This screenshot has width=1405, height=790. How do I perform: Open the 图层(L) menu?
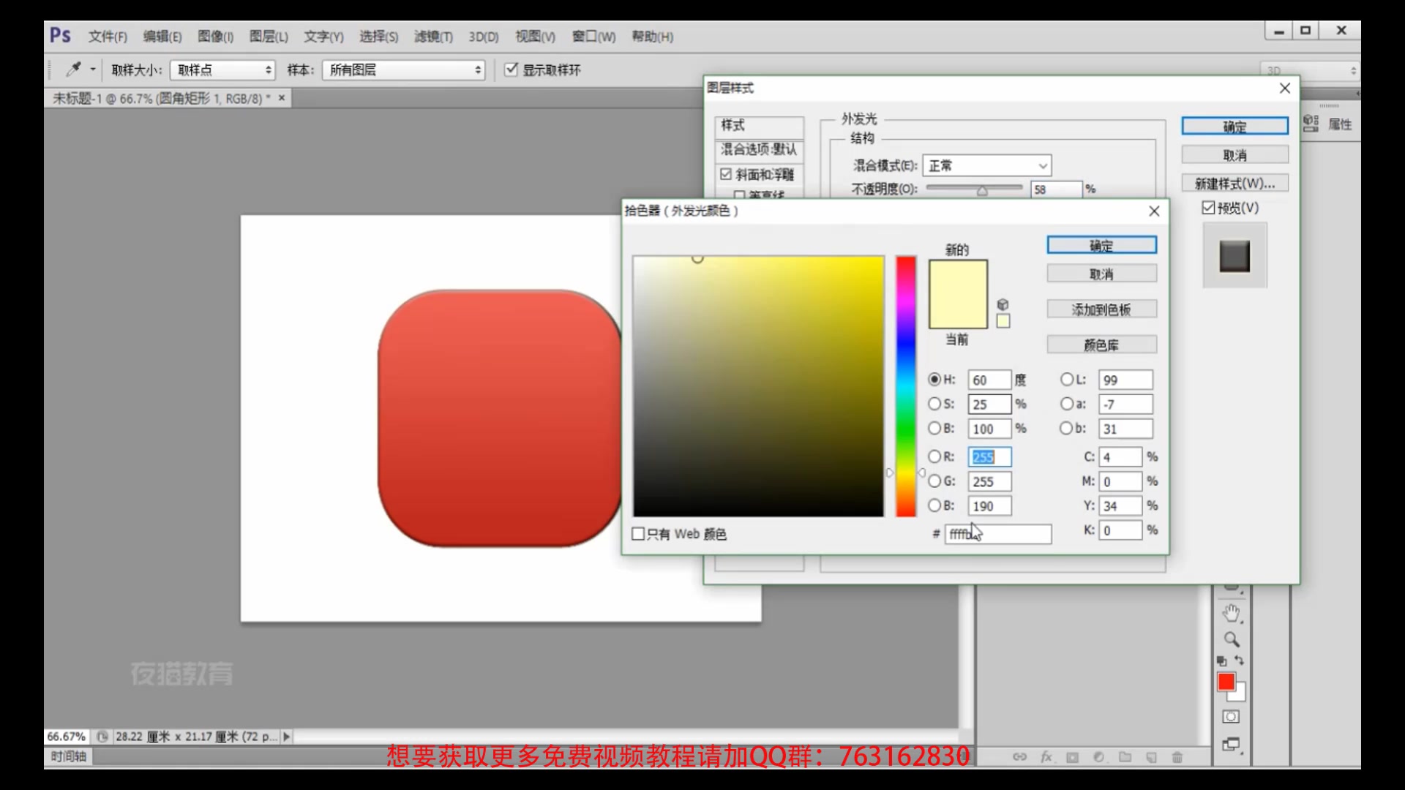pyautogui.click(x=269, y=37)
